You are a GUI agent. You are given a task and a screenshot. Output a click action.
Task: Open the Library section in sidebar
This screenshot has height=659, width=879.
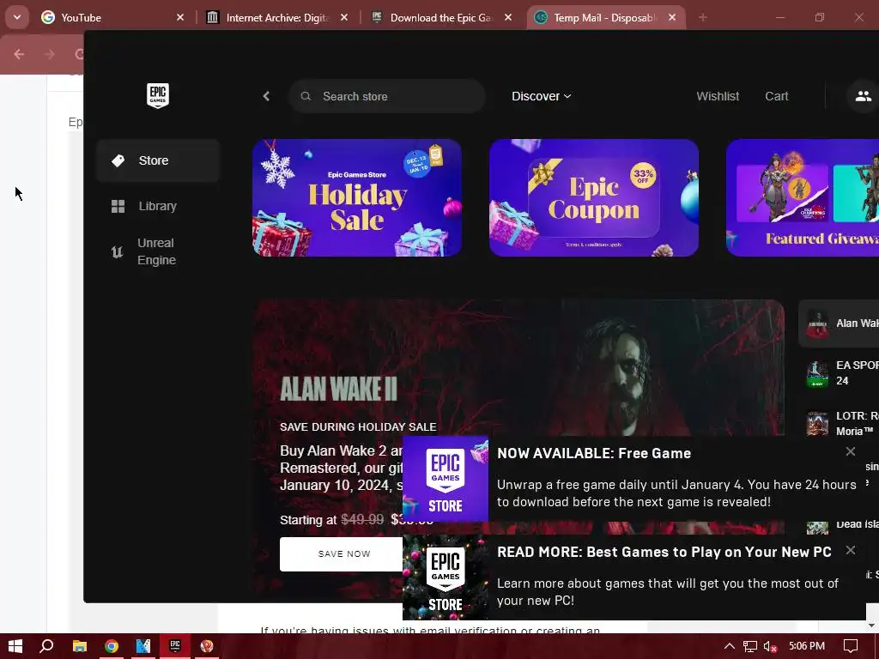[158, 206]
